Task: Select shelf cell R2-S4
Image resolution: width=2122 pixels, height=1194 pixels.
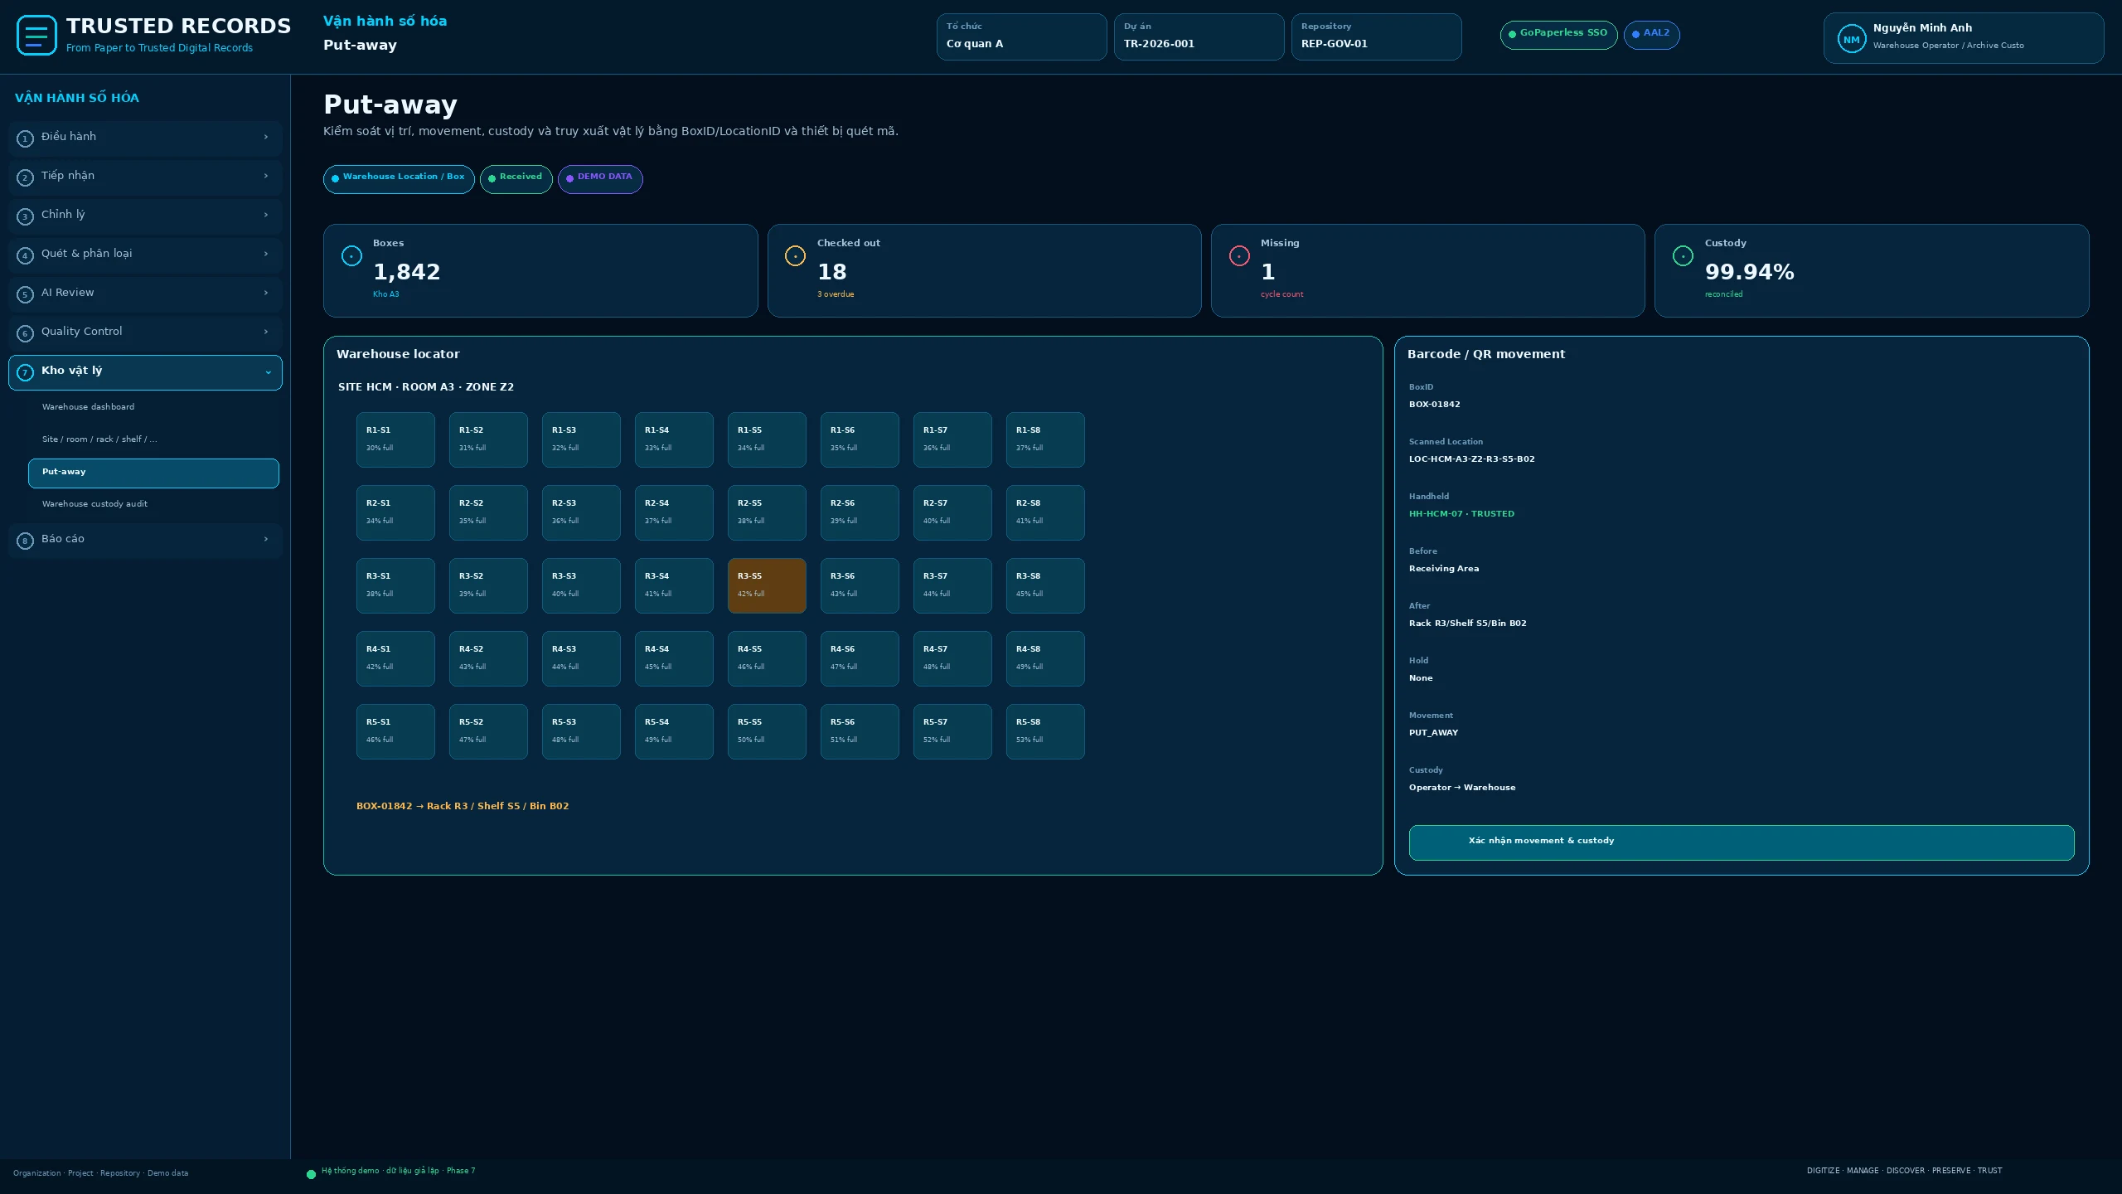Action: (674, 512)
